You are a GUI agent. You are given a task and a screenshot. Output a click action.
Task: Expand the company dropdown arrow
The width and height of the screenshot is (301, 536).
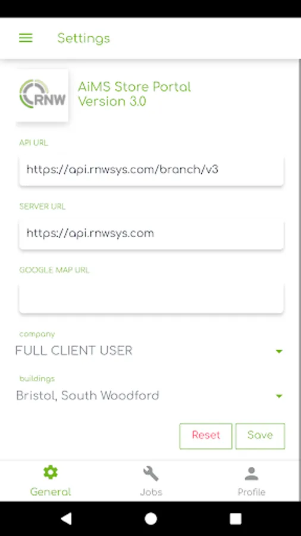279,351
